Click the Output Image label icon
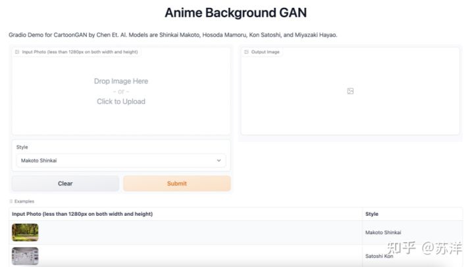This screenshot has height=267, width=474. pyautogui.click(x=246, y=52)
